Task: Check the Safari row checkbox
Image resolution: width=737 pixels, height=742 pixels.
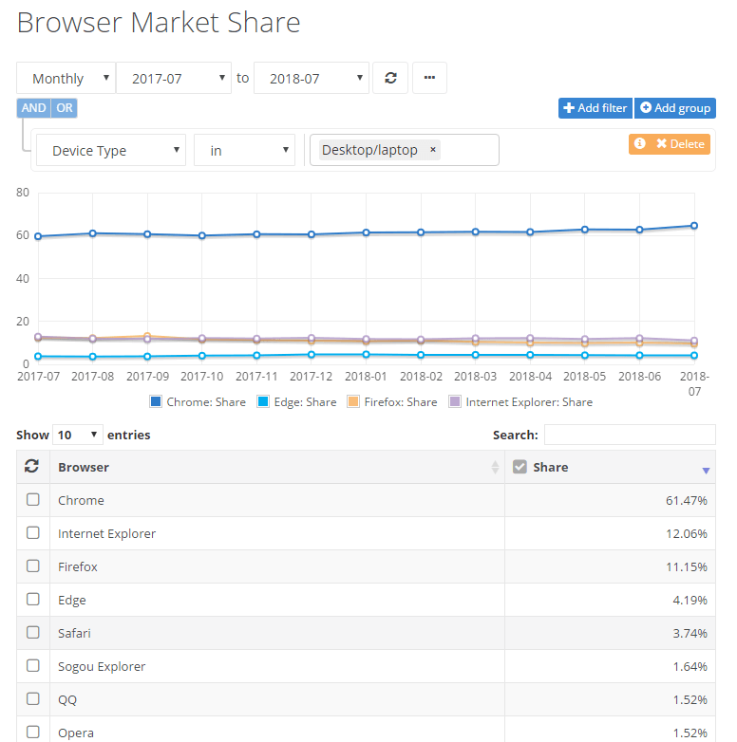Action: pyautogui.click(x=32, y=632)
